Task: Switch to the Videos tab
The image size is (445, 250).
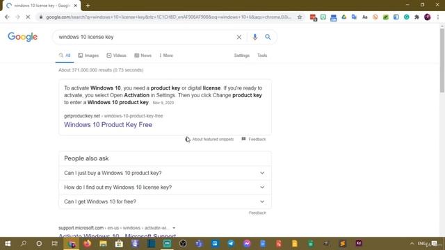Action: [116, 56]
